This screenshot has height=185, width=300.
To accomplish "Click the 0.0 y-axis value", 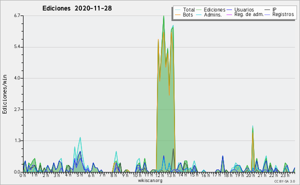I will (17, 172).
